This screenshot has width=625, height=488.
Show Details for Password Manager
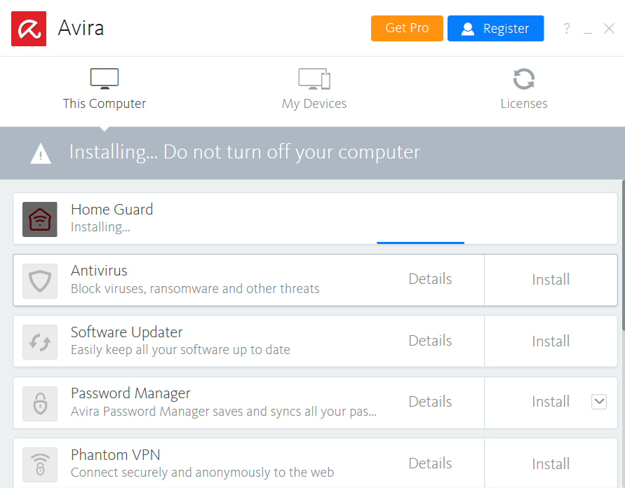click(430, 402)
